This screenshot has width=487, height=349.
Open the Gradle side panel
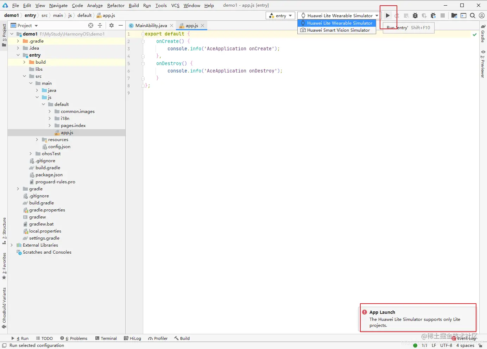tap(483, 34)
